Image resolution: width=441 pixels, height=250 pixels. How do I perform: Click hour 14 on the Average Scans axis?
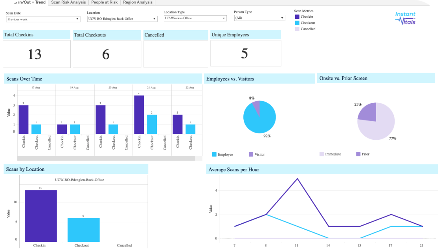click(328, 246)
